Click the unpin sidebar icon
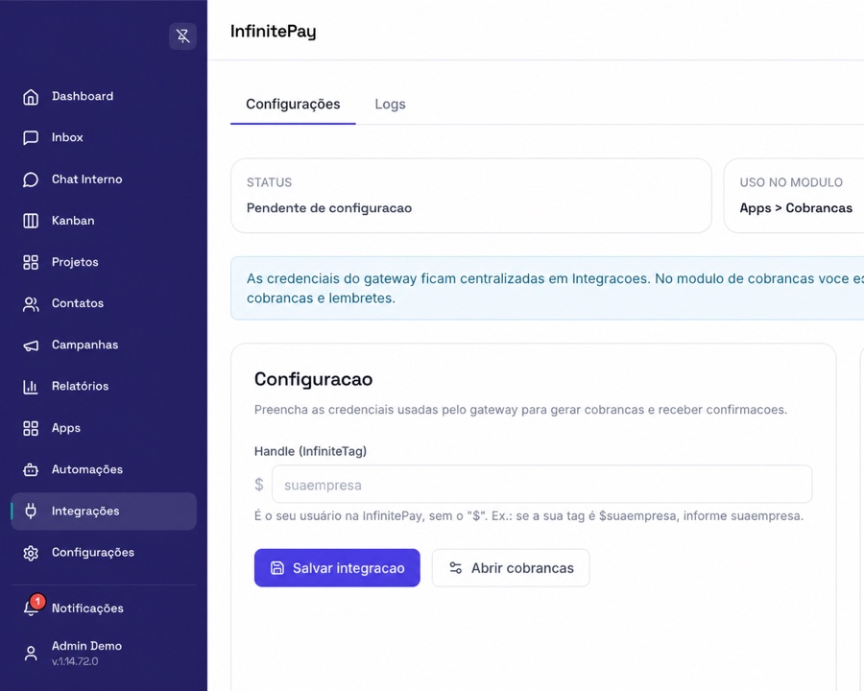 (x=182, y=36)
